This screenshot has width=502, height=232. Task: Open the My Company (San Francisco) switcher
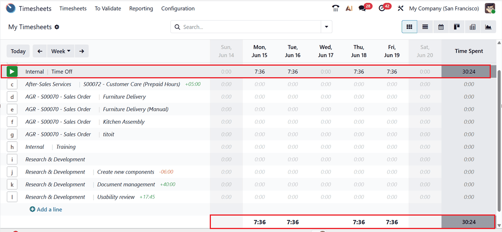click(444, 8)
